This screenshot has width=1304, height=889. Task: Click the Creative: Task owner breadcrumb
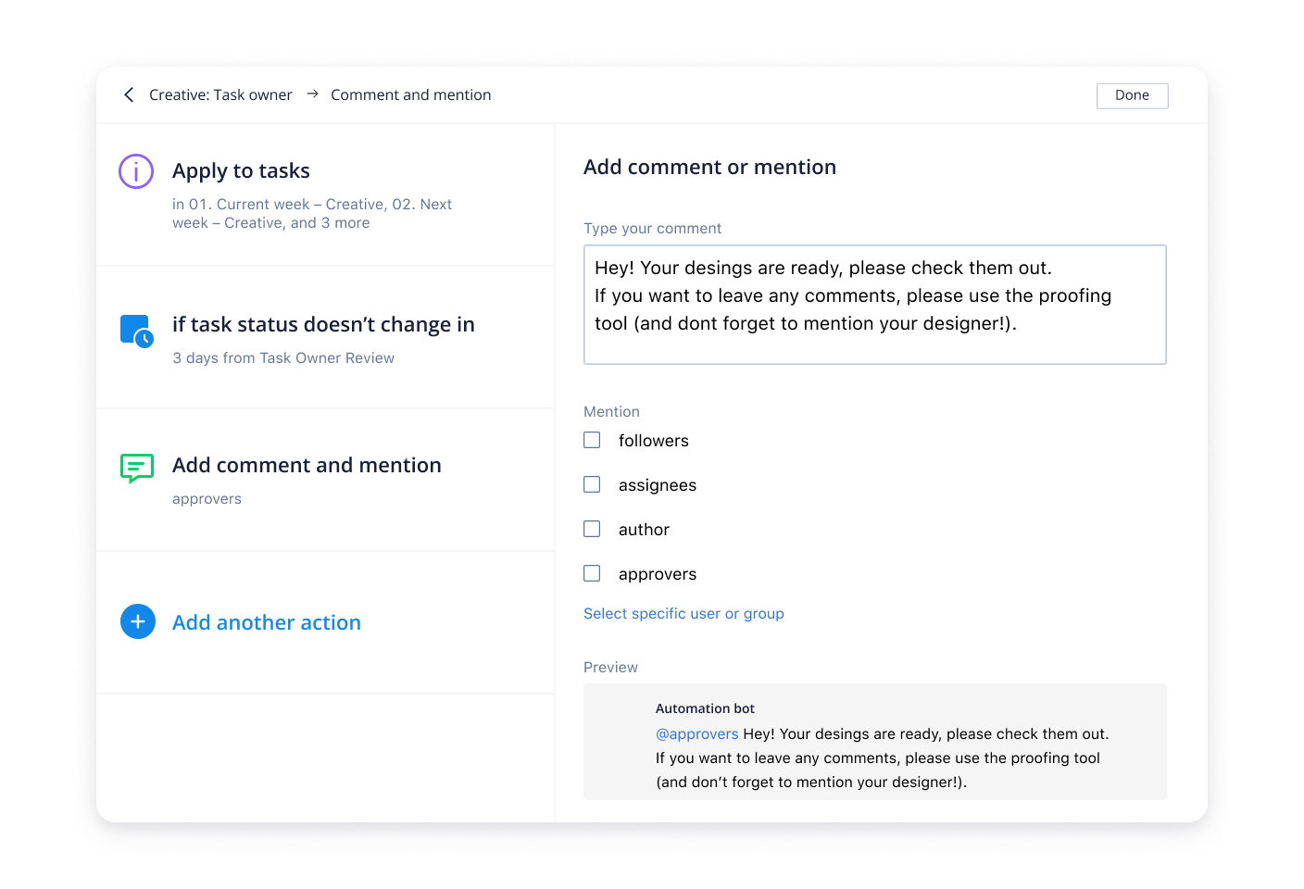pyautogui.click(x=220, y=94)
